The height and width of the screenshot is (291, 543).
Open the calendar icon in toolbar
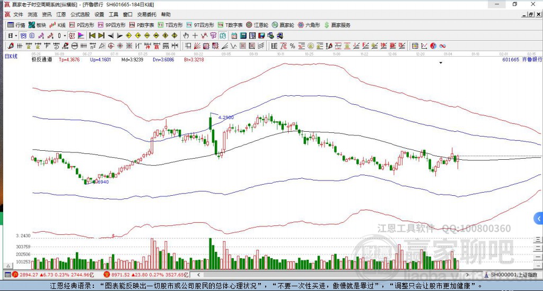tap(234, 35)
